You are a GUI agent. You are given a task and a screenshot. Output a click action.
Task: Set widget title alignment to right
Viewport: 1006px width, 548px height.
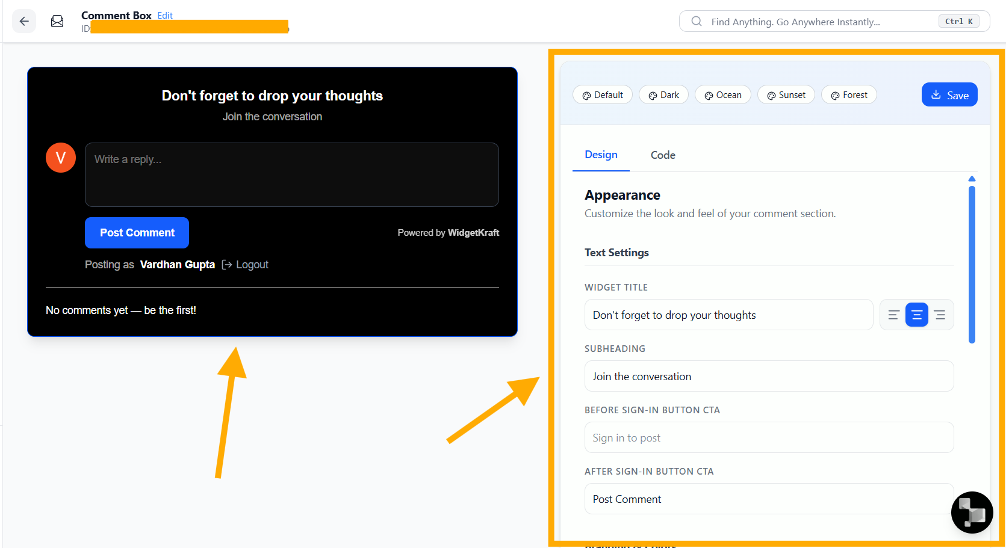pyautogui.click(x=939, y=315)
